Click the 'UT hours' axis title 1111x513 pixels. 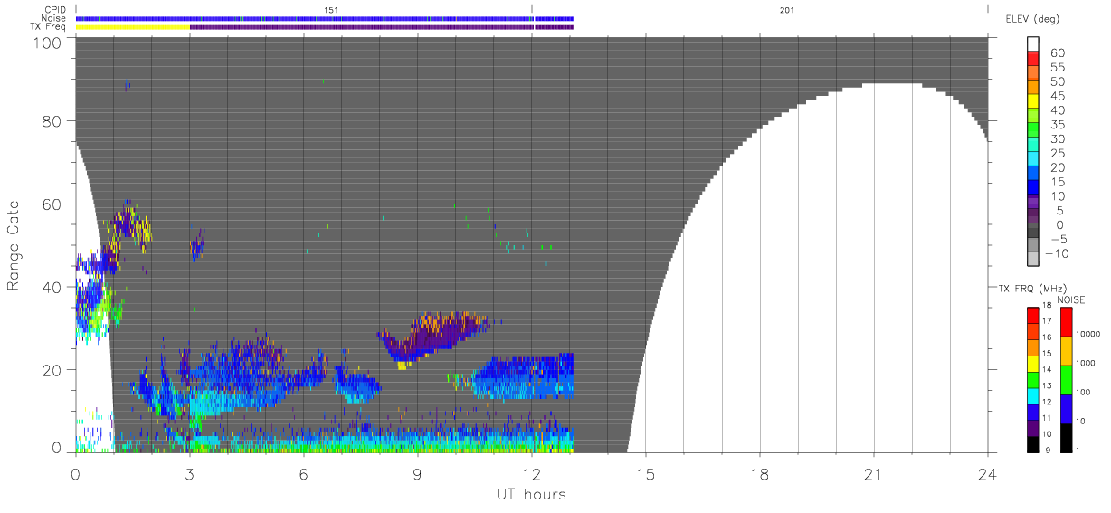531,494
